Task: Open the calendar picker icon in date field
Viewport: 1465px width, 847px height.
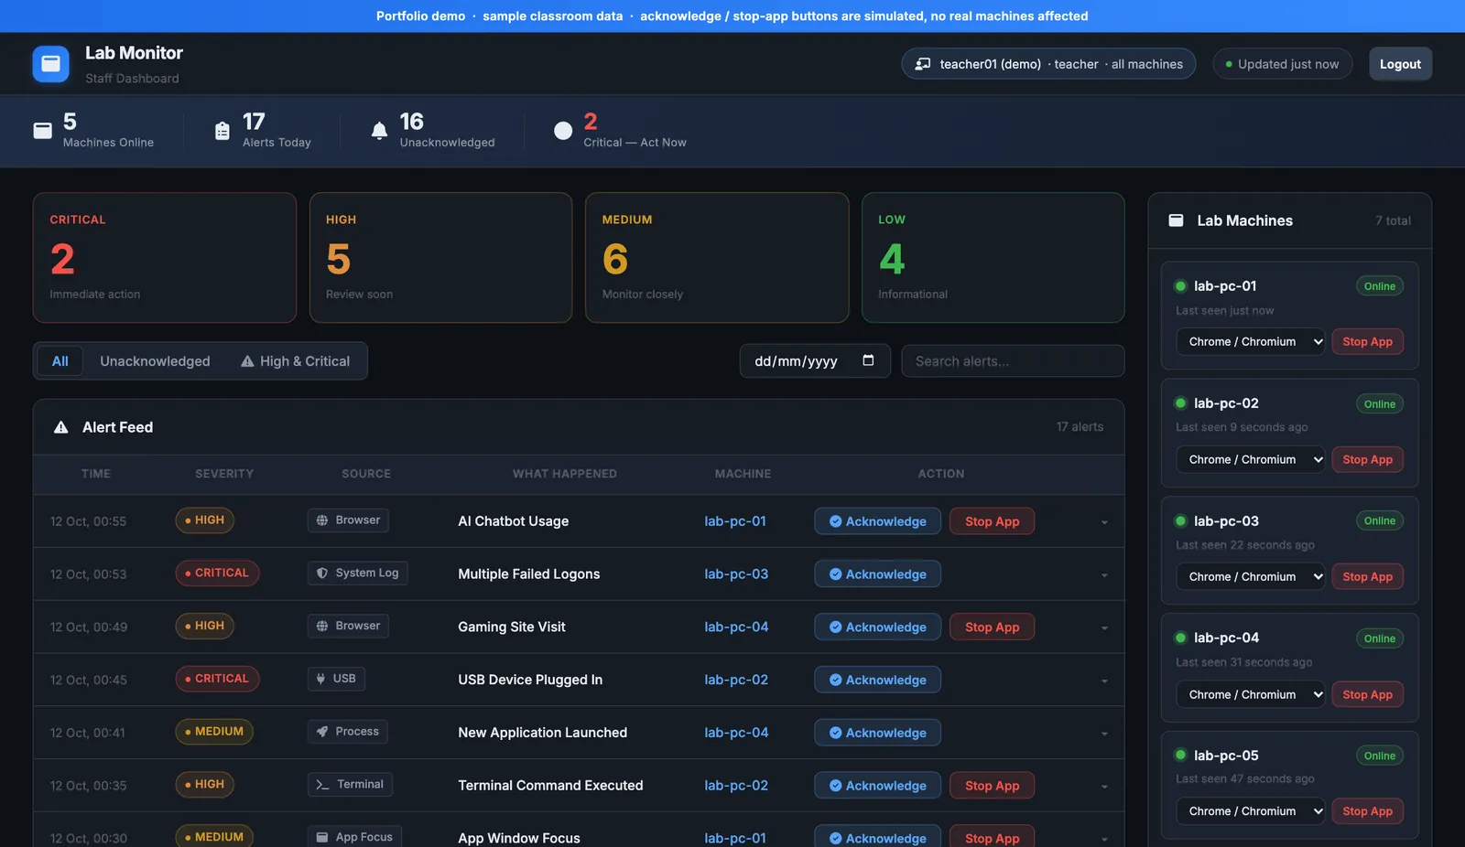Action: click(x=868, y=360)
